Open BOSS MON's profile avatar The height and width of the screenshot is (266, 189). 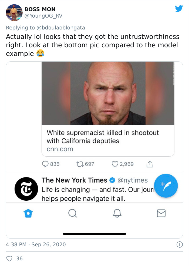(13, 13)
